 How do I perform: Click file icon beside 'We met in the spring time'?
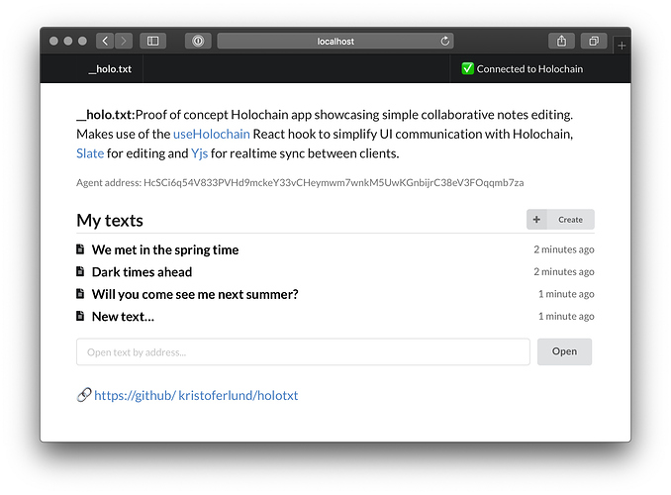pyautogui.click(x=80, y=248)
